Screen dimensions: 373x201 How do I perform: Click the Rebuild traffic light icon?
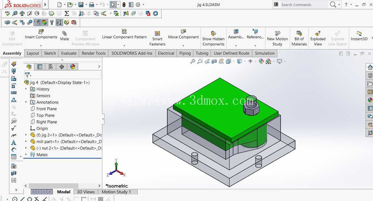(124, 5)
